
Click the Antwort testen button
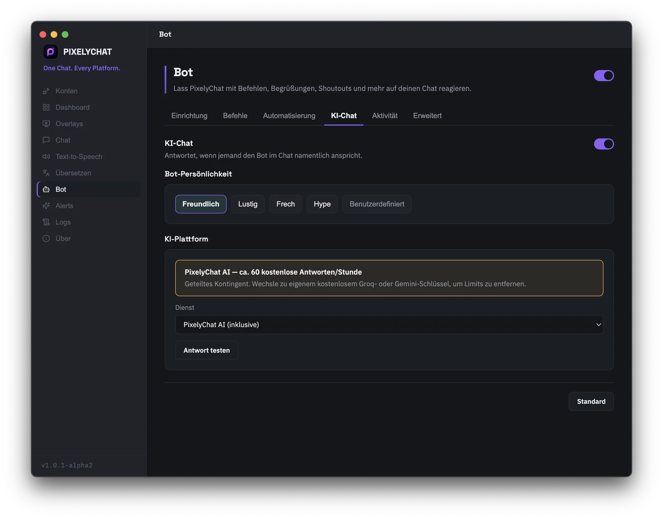(x=206, y=350)
